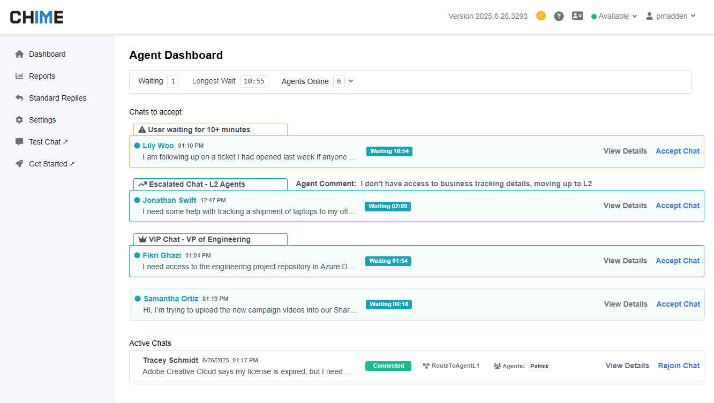The width and height of the screenshot is (714, 403).
Task: Click the Settings gear icon
Action: pos(20,120)
